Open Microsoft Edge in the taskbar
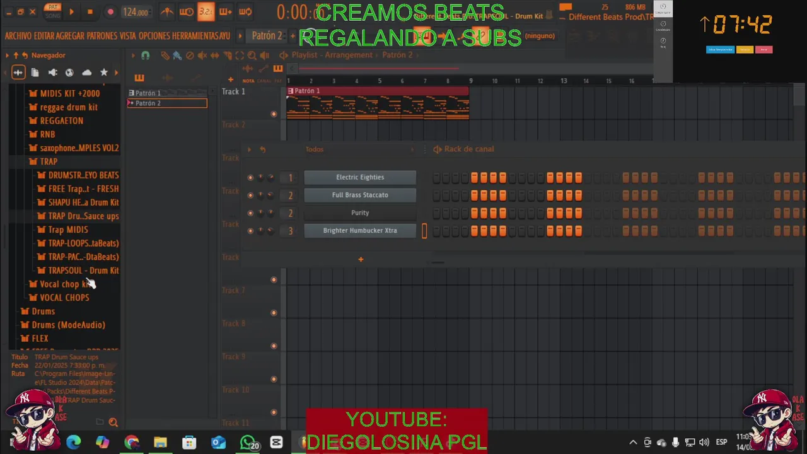Screen dimensions: 807x454 tap(73, 442)
